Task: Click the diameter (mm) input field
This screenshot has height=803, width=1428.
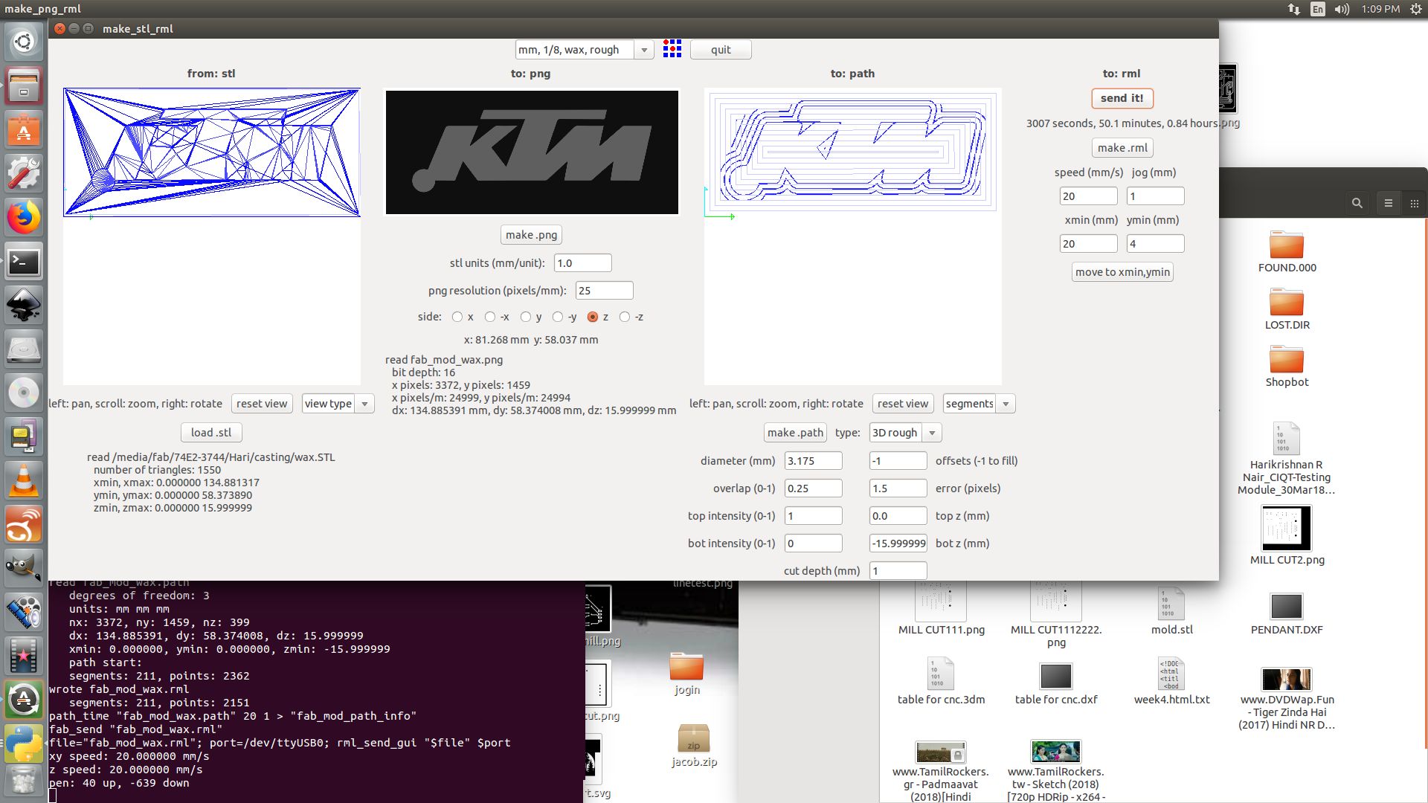Action: click(x=813, y=461)
